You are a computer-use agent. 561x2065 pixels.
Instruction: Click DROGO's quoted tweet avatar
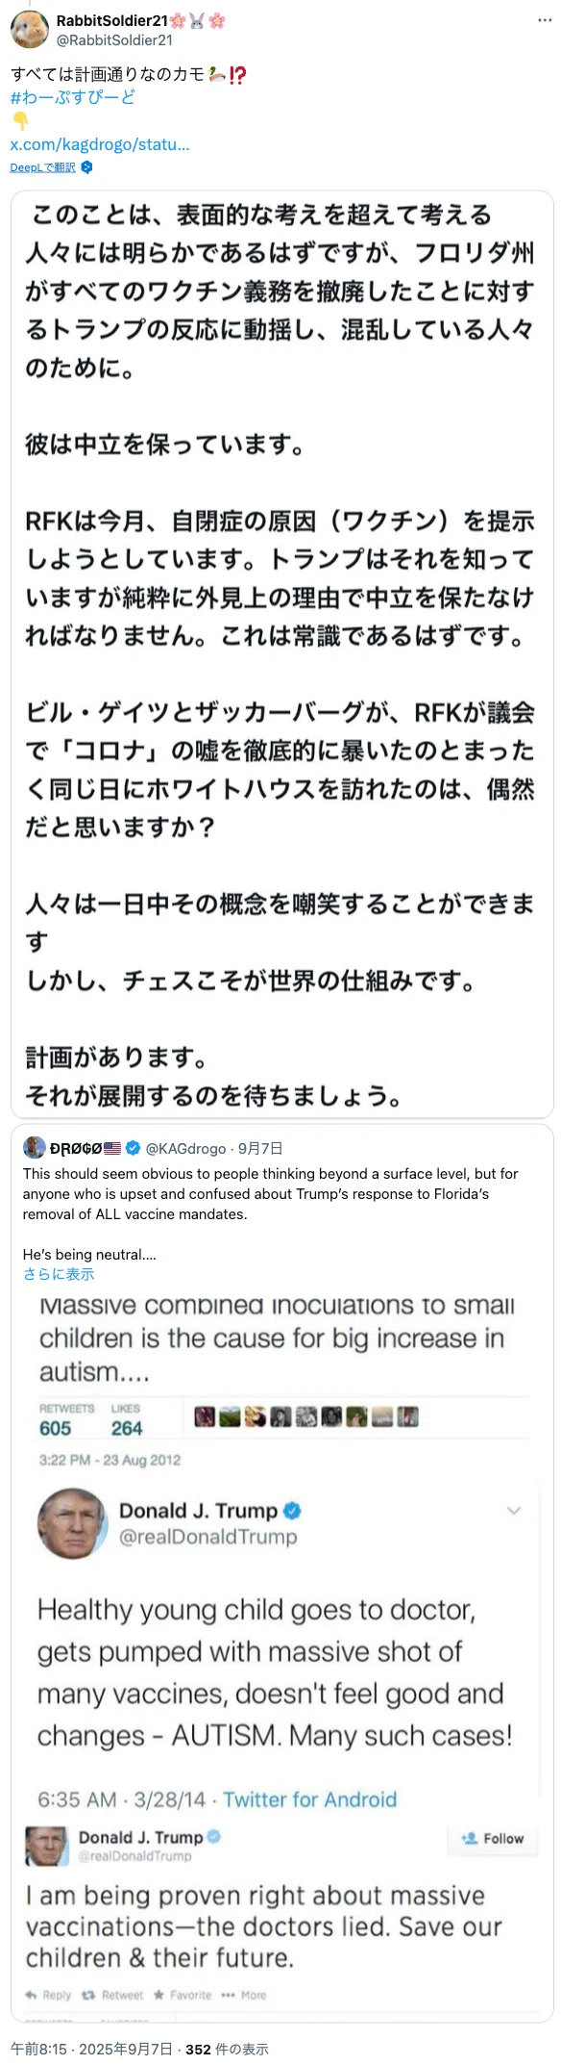pos(35,1147)
